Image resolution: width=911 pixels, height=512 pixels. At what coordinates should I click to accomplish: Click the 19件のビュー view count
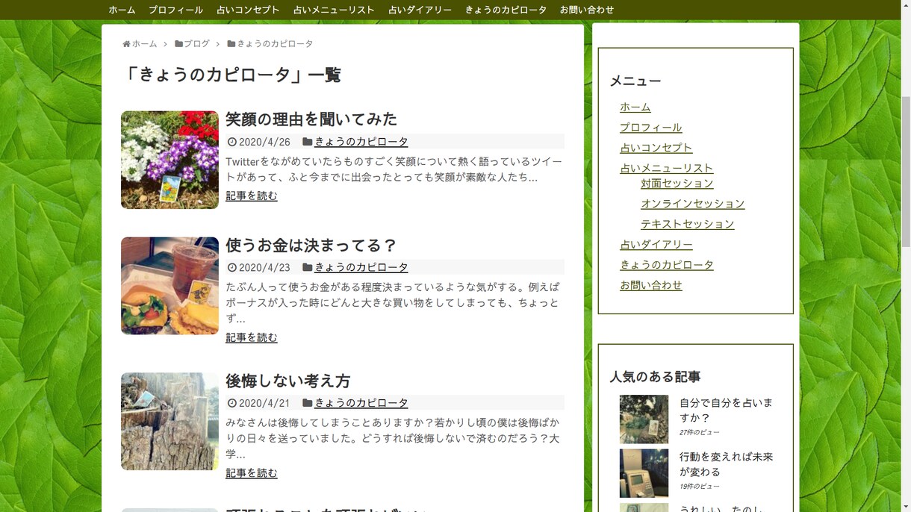(x=700, y=487)
